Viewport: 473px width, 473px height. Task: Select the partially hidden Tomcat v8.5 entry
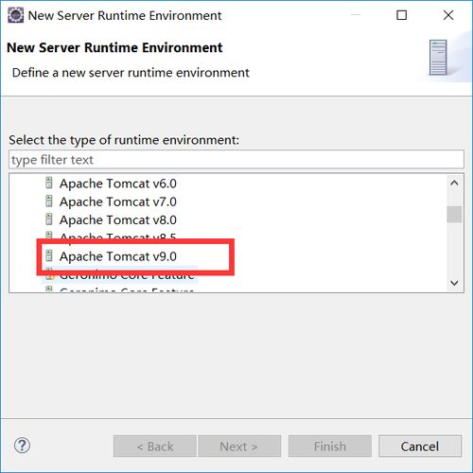118,236
